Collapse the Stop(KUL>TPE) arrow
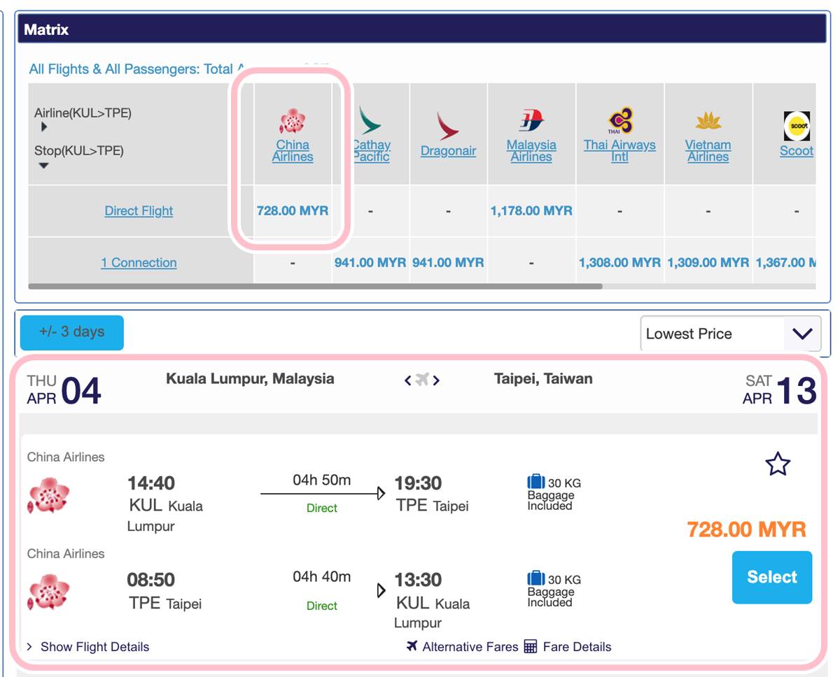Viewport: 840px width, 677px height. [43, 166]
